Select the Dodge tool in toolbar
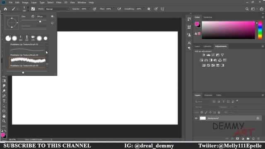 [4, 91]
